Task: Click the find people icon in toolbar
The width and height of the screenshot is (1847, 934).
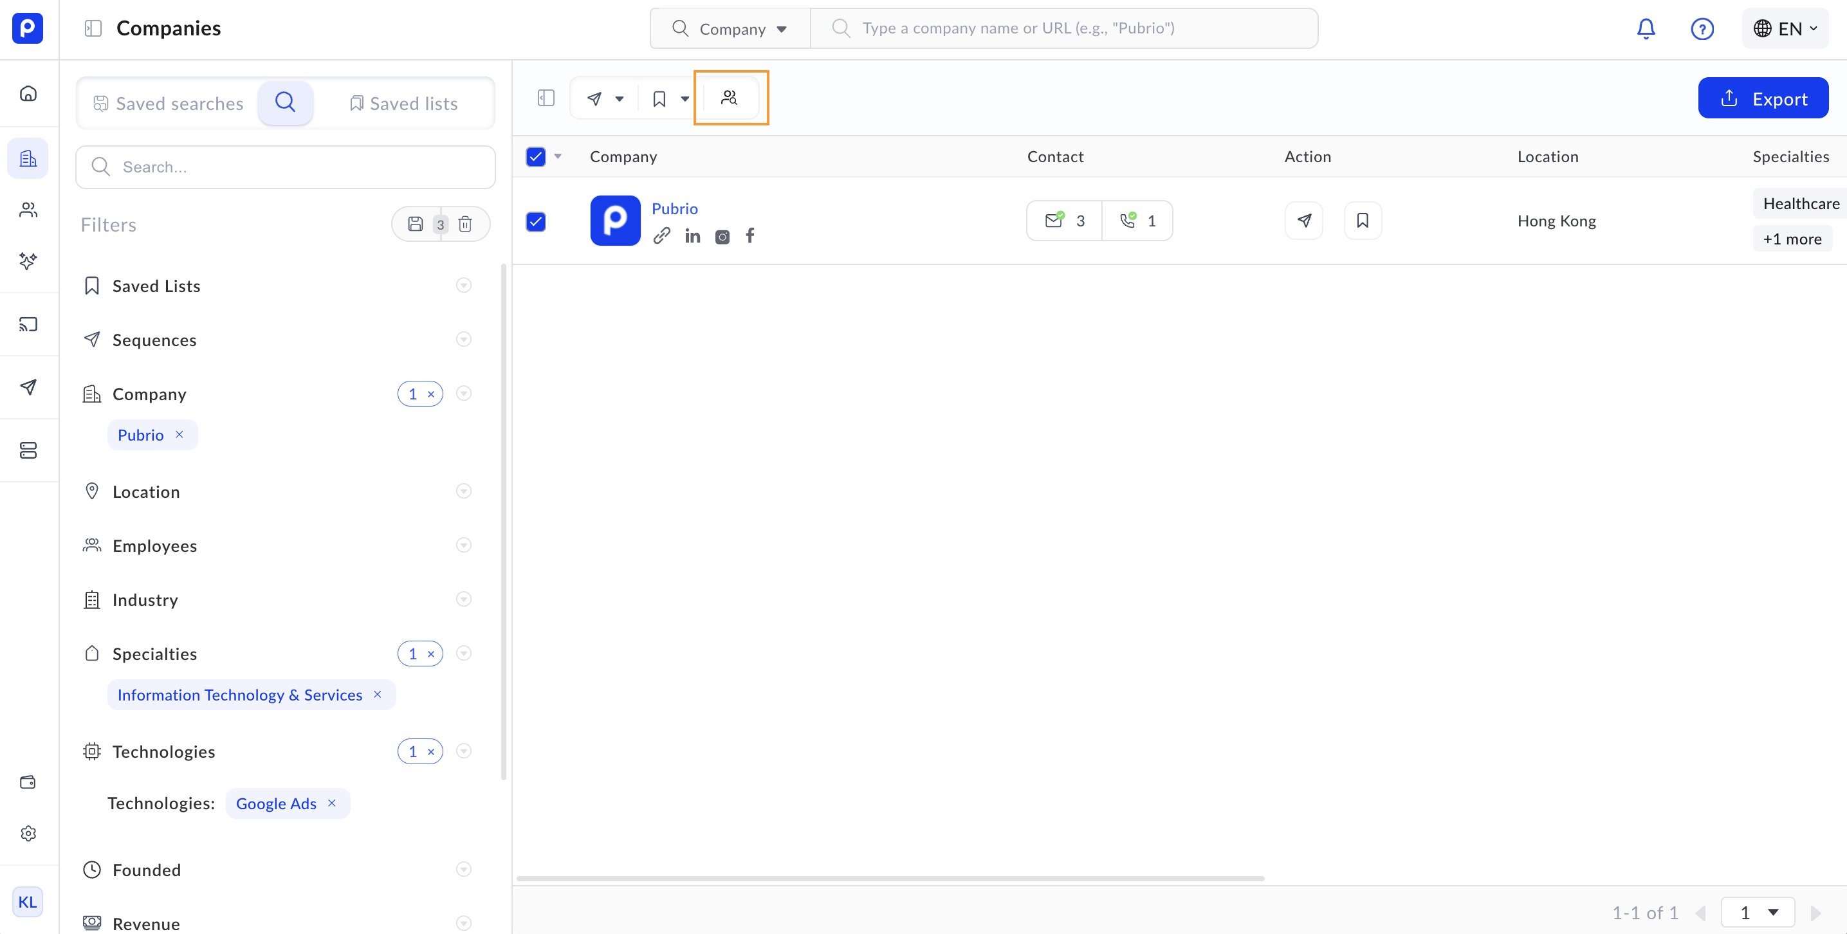Action: pos(729,98)
